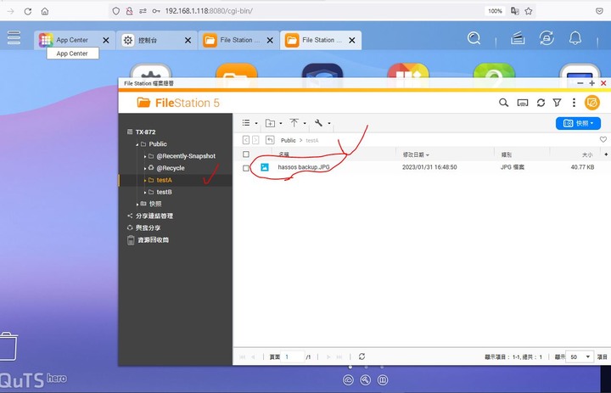Go forward with the folder history forward arrow
611x393 pixels.
pyautogui.click(x=255, y=140)
